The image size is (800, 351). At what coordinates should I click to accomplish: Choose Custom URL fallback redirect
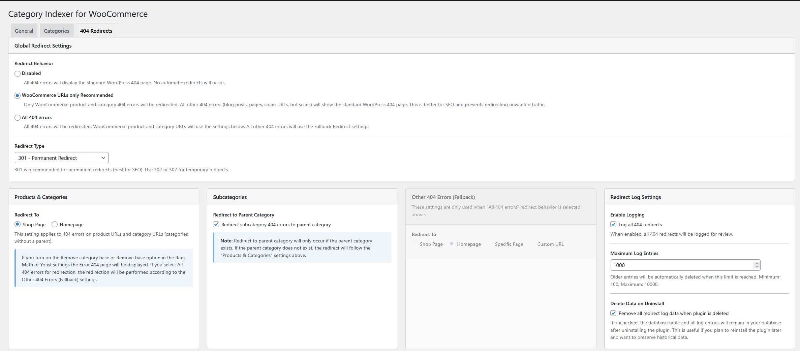click(x=532, y=244)
